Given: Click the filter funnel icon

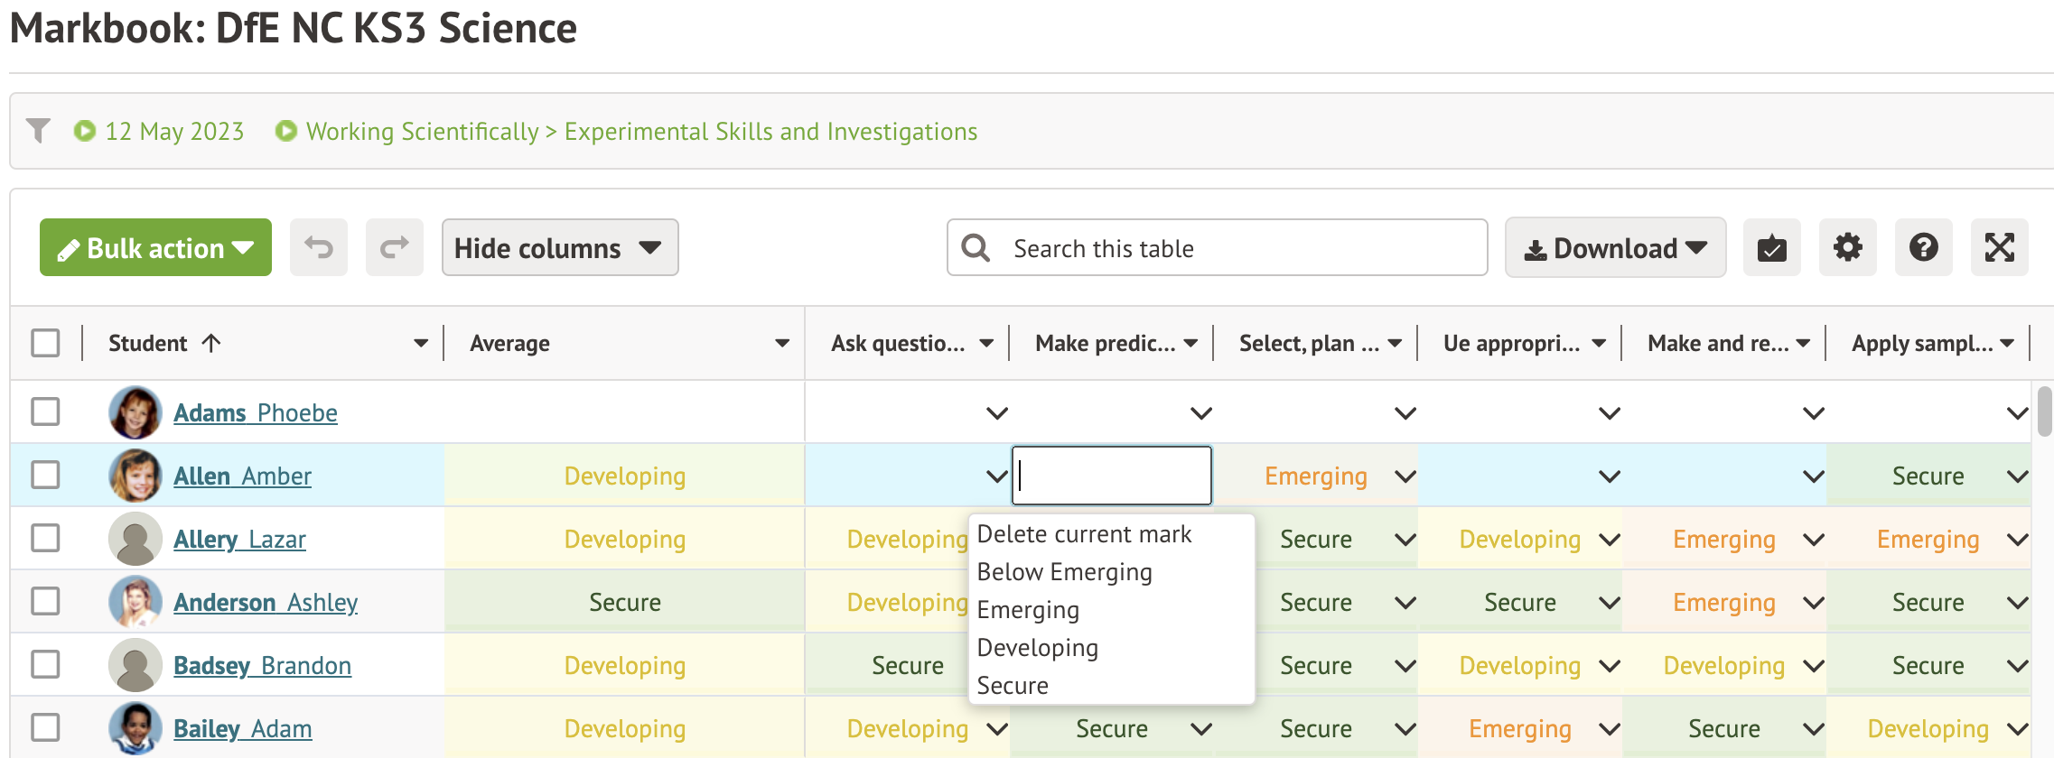Looking at the screenshot, I should (38, 131).
